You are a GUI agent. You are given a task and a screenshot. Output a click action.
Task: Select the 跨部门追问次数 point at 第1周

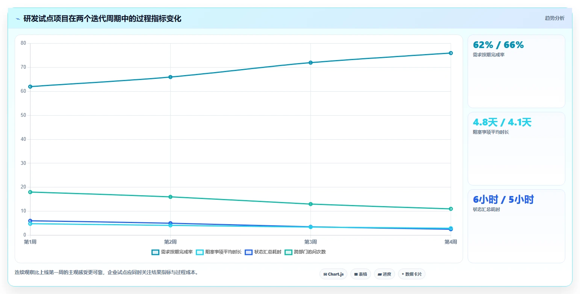tap(30, 192)
